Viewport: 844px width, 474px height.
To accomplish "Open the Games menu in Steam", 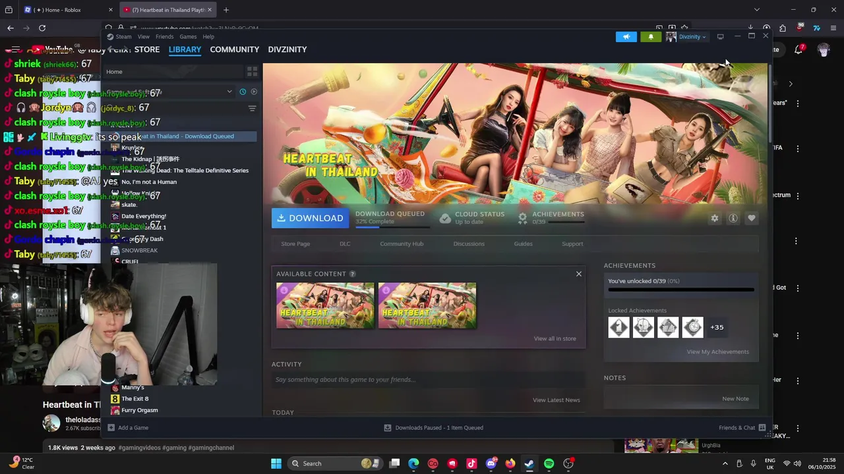I will pos(188,37).
